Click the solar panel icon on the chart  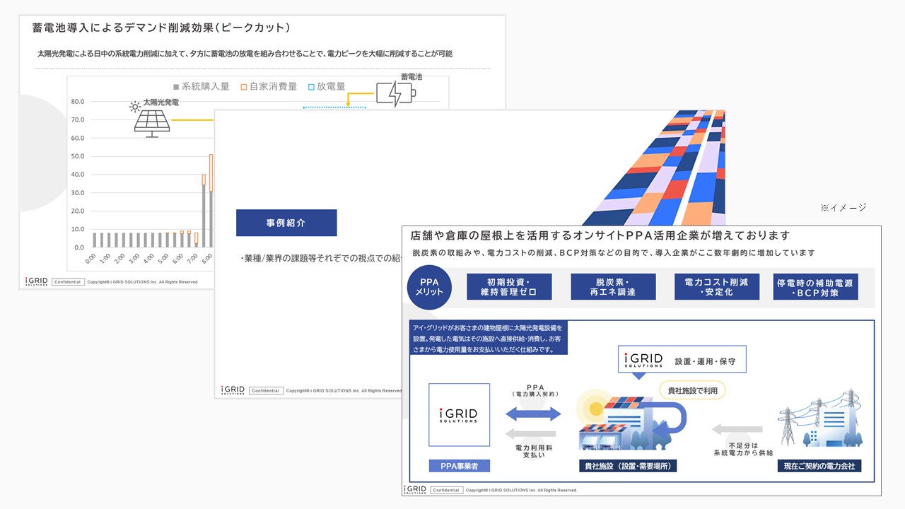coord(152,122)
